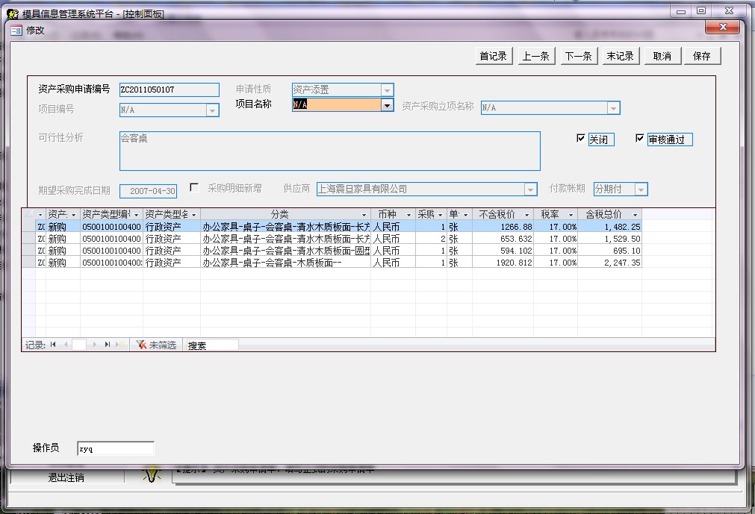Click 退出注销 in the control panel window
This screenshot has width=755, height=514.
66,477
